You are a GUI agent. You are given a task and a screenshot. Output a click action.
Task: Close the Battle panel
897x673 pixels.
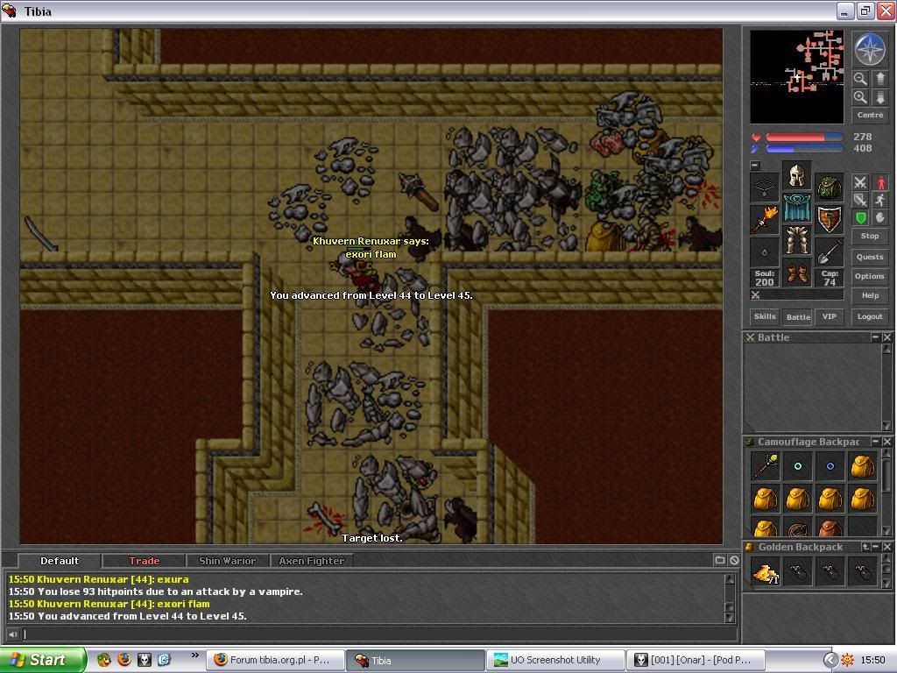click(x=886, y=337)
